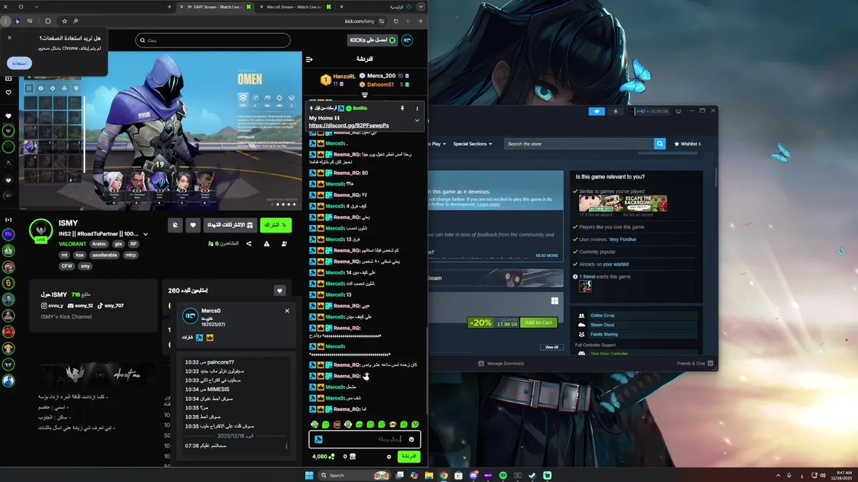
Task: Click READ MORE in the Steam description
Action: 547,255
